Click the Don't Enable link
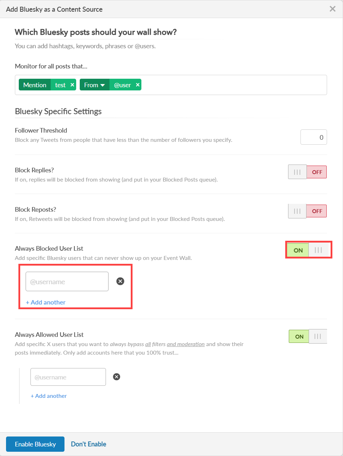This screenshot has height=456, width=343. click(x=89, y=444)
